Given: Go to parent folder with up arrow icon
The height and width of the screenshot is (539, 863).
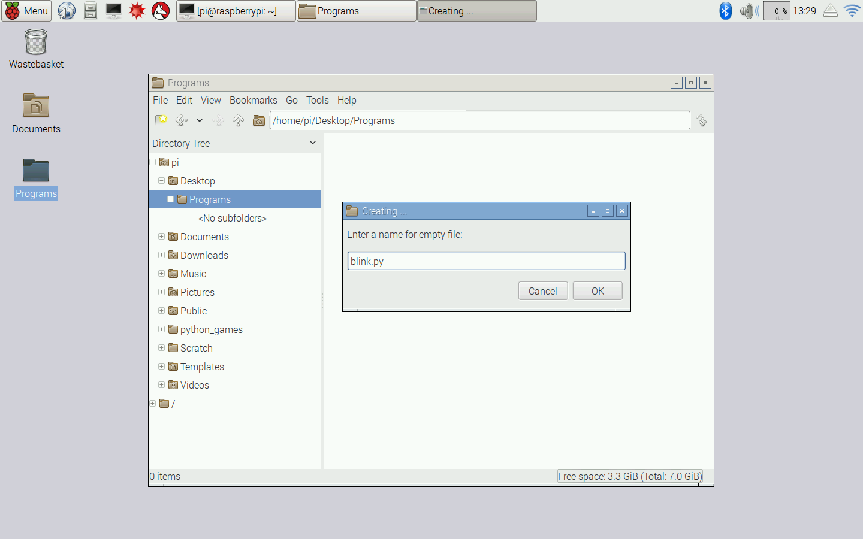Looking at the screenshot, I should pos(238,120).
